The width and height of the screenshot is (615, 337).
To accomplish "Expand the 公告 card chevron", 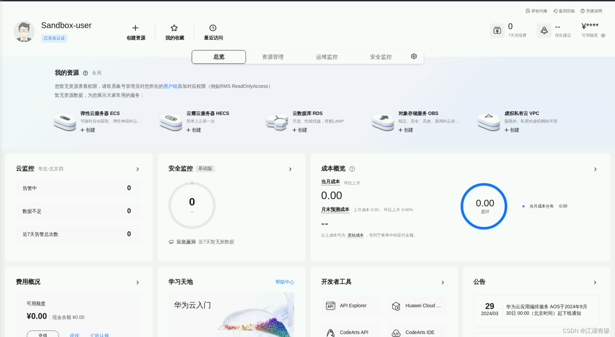I will point(595,282).
